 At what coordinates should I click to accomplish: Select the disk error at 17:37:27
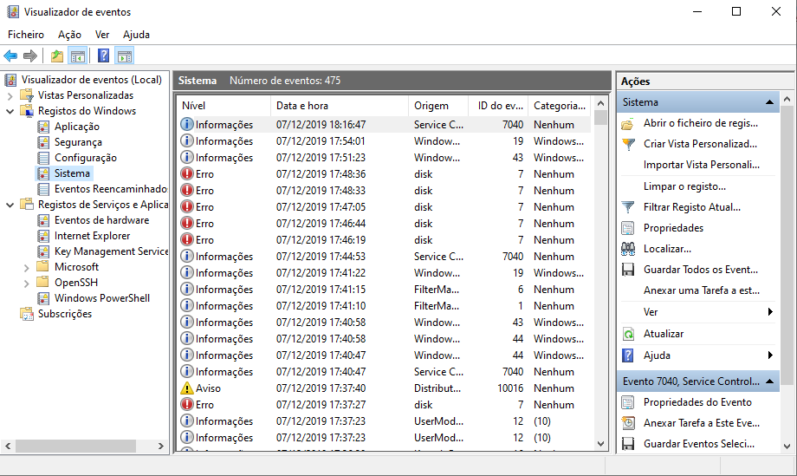(385, 405)
